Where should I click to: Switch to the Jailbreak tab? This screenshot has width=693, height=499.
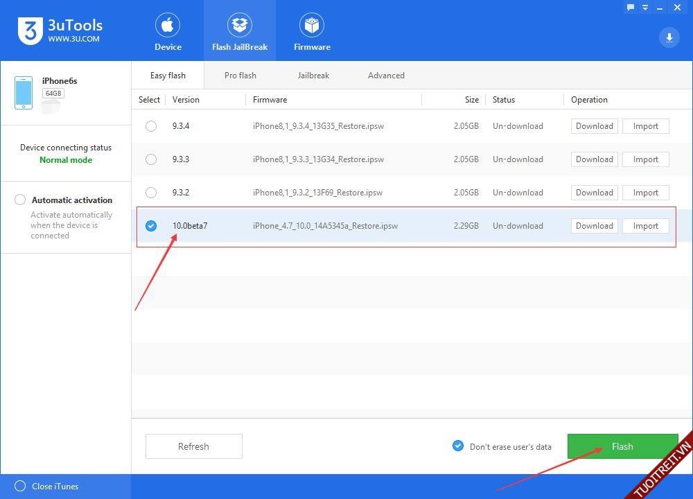point(313,76)
